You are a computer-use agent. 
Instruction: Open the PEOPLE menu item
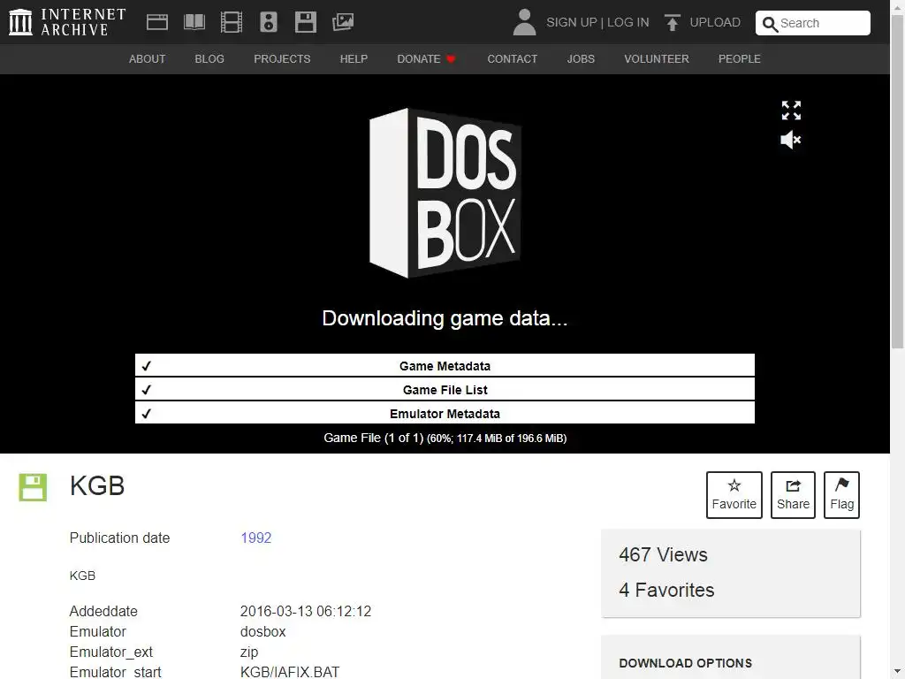740,59
